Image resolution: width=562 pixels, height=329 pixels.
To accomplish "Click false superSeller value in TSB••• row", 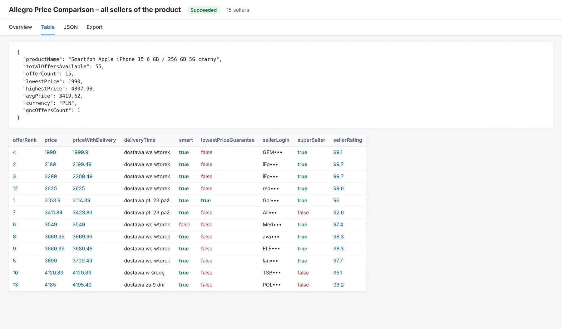I will (303, 273).
